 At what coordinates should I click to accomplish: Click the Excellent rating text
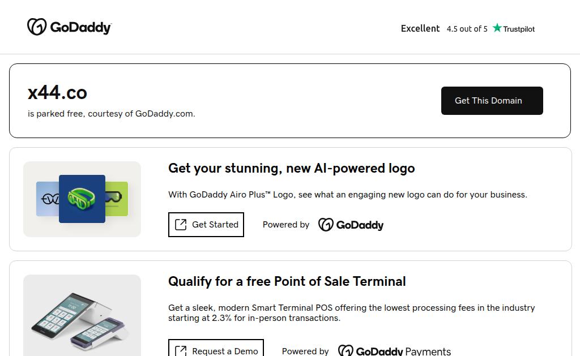tap(420, 28)
